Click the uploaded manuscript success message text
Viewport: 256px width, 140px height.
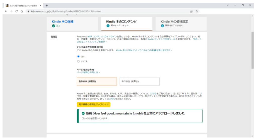tap(135, 113)
